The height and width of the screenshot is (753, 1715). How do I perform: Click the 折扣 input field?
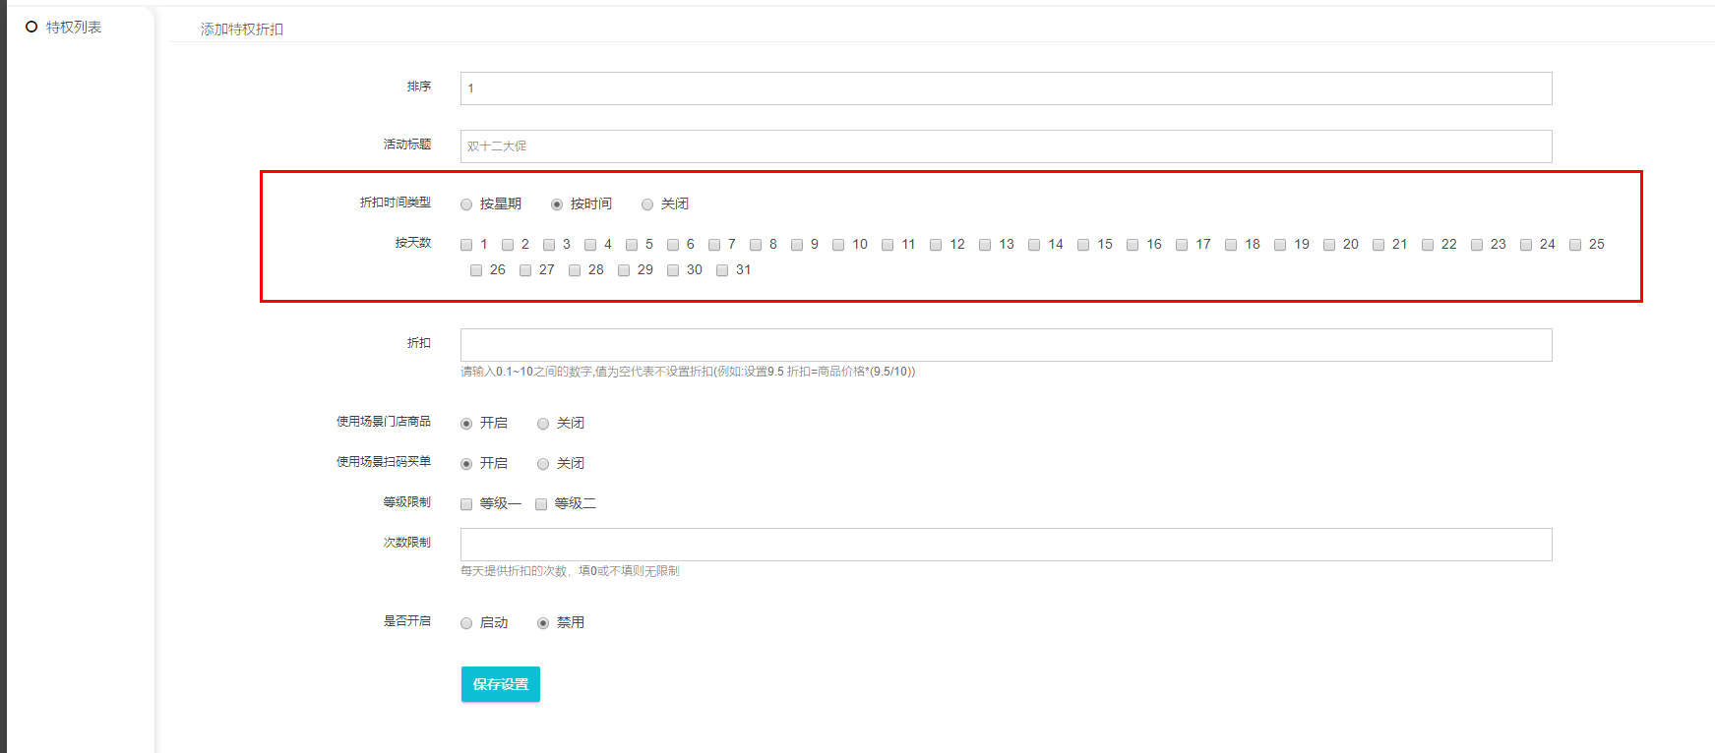[1005, 345]
